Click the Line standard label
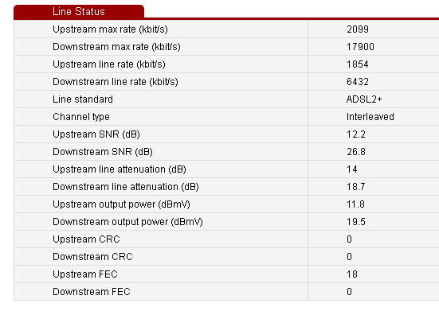Screen dimensions: 439x311 [x=83, y=99]
